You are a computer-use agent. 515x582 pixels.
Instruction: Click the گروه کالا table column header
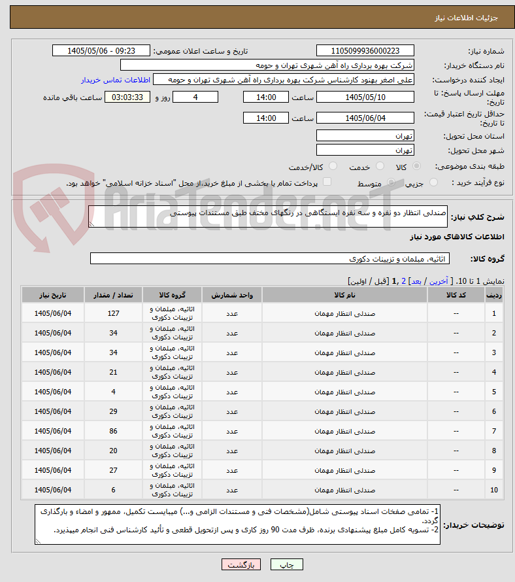coord(172,295)
